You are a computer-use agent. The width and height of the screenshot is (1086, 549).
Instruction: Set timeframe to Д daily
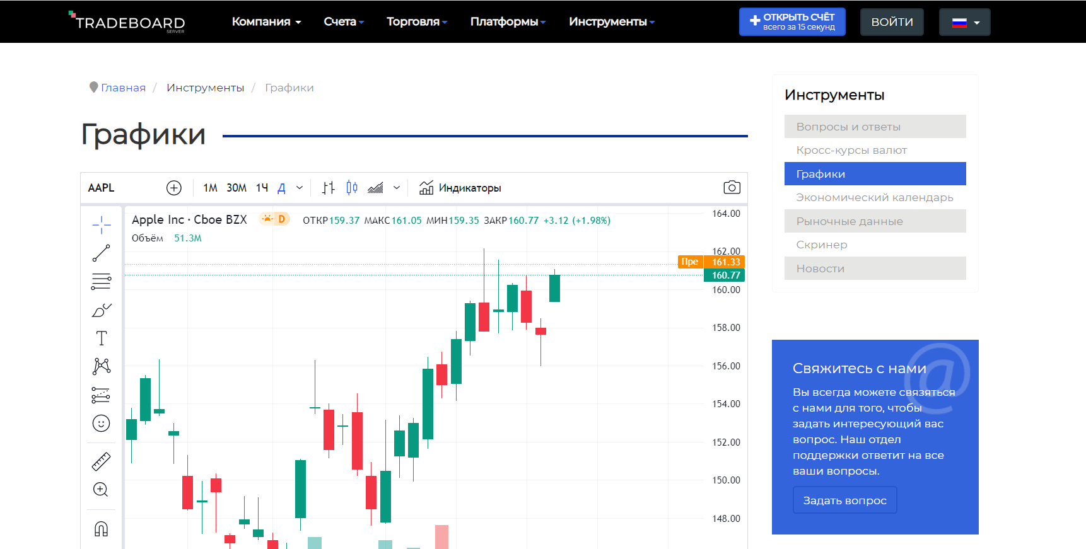(282, 188)
